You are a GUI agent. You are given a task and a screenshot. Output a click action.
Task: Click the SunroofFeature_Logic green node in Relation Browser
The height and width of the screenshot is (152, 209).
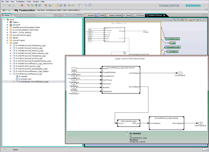[173, 47]
